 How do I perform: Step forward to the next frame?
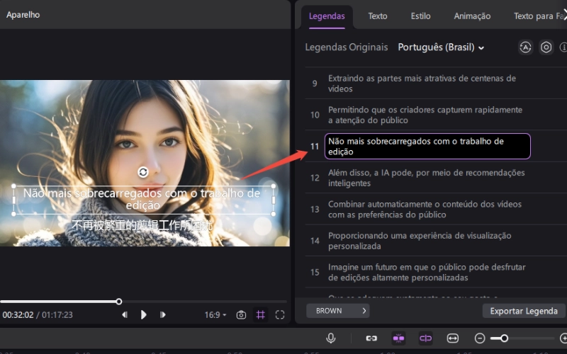(163, 314)
